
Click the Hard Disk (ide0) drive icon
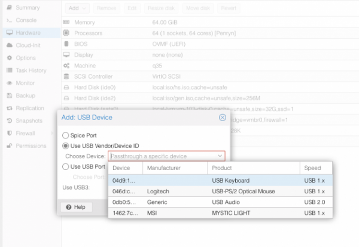click(x=66, y=88)
